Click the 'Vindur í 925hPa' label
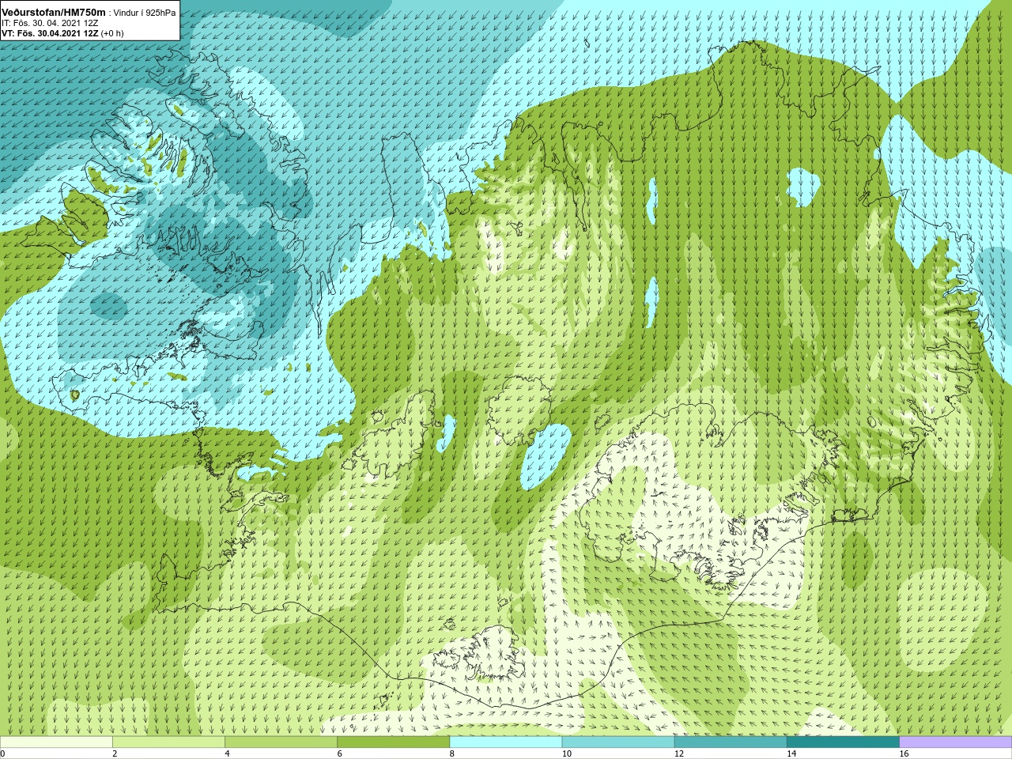Image resolution: width=1012 pixels, height=759 pixels. (145, 13)
